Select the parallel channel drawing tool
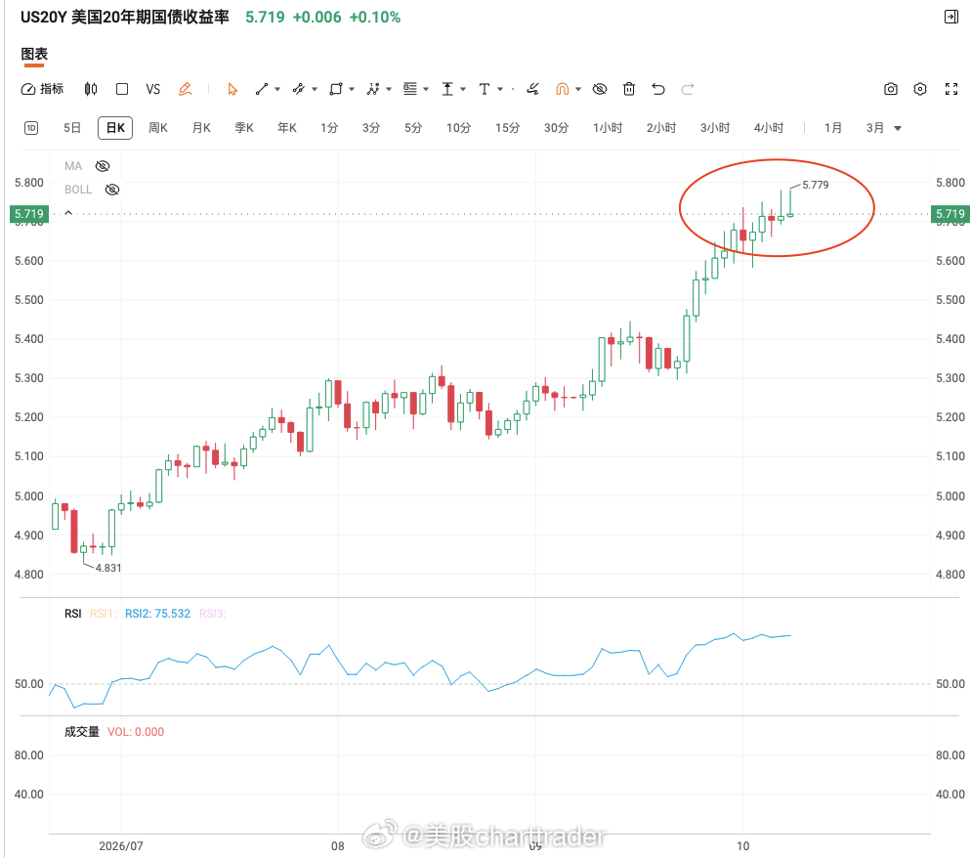Screen dimensions: 971x858 [299, 89]
